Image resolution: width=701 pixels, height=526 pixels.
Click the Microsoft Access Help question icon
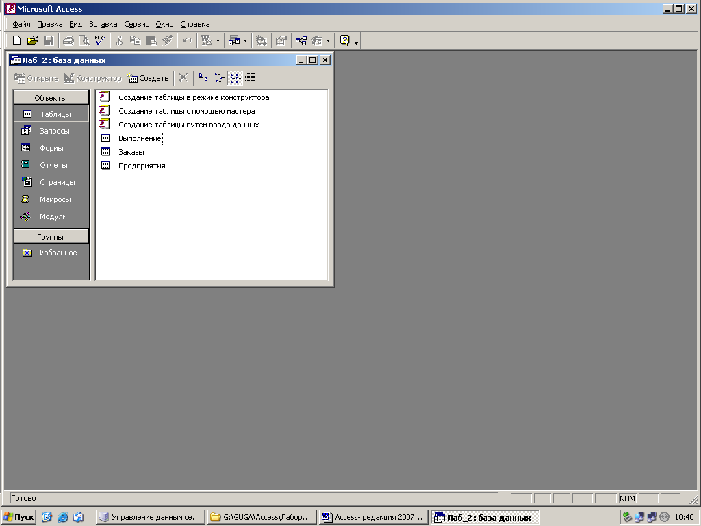[345, 40]
